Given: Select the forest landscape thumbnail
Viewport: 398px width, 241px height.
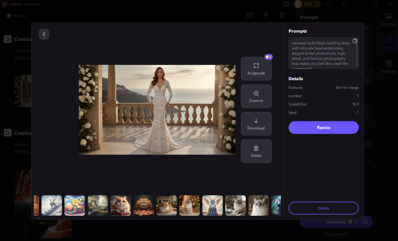Looking at the screenshot, I should (x=98, y=206).
